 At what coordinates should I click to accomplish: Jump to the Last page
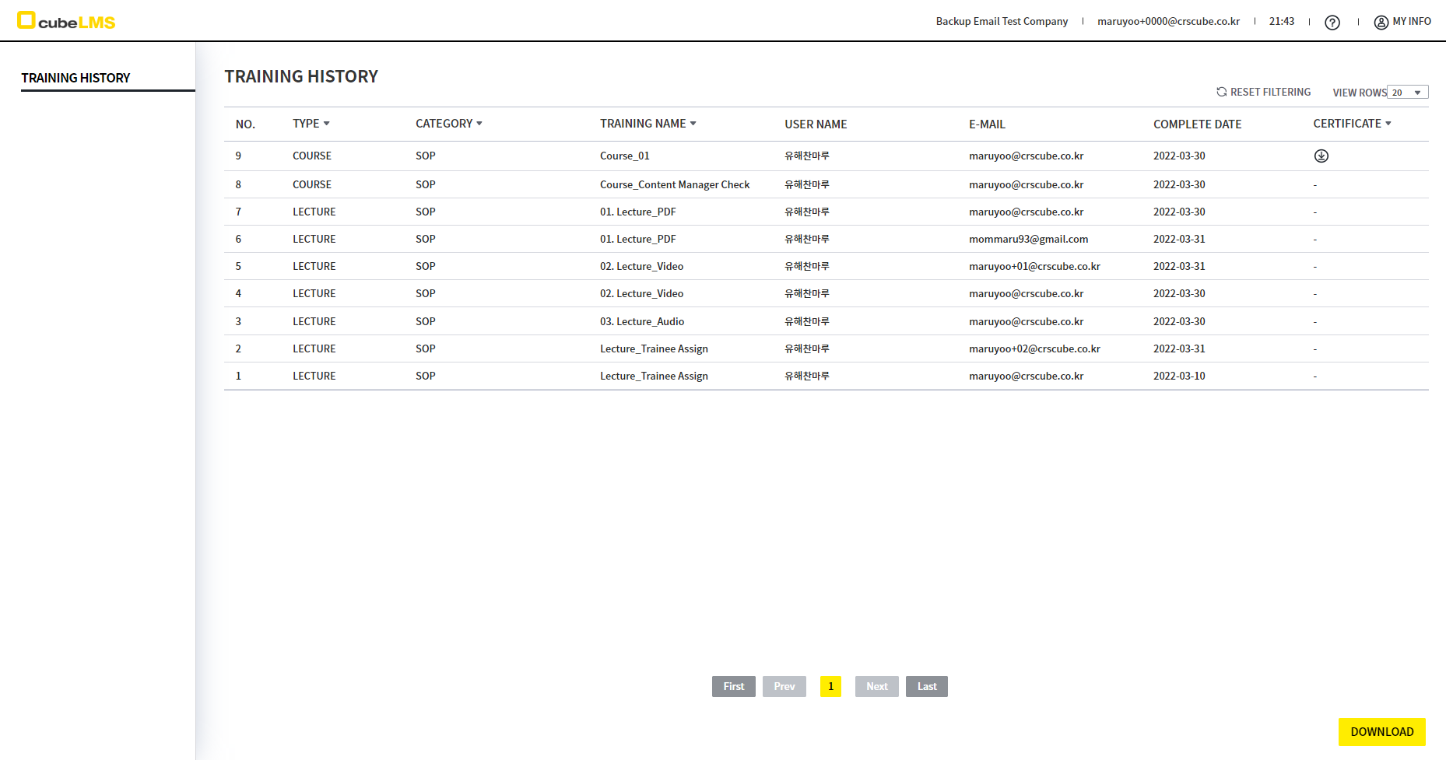point(926,686)
